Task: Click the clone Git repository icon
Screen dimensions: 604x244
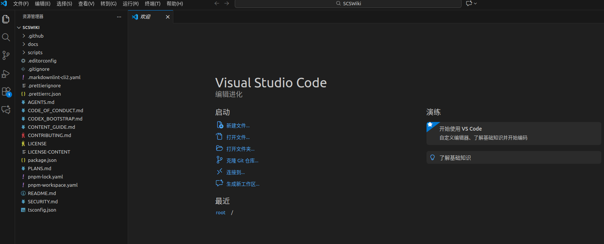Action: point(219,160)
